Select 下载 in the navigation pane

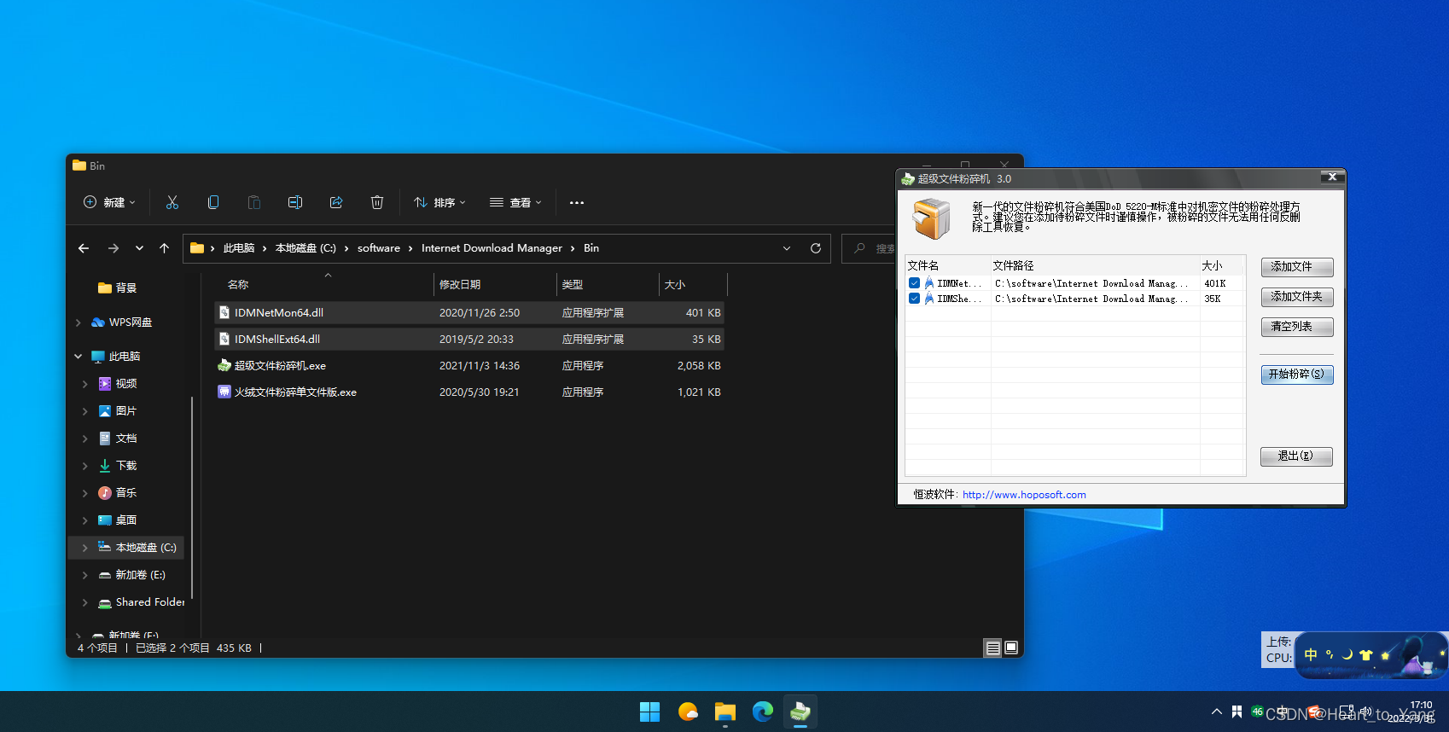pos(126,466)
